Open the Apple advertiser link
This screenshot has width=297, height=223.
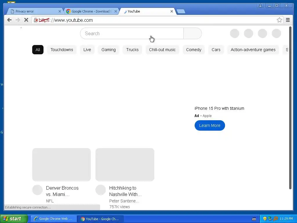click(x=207, y=116)
